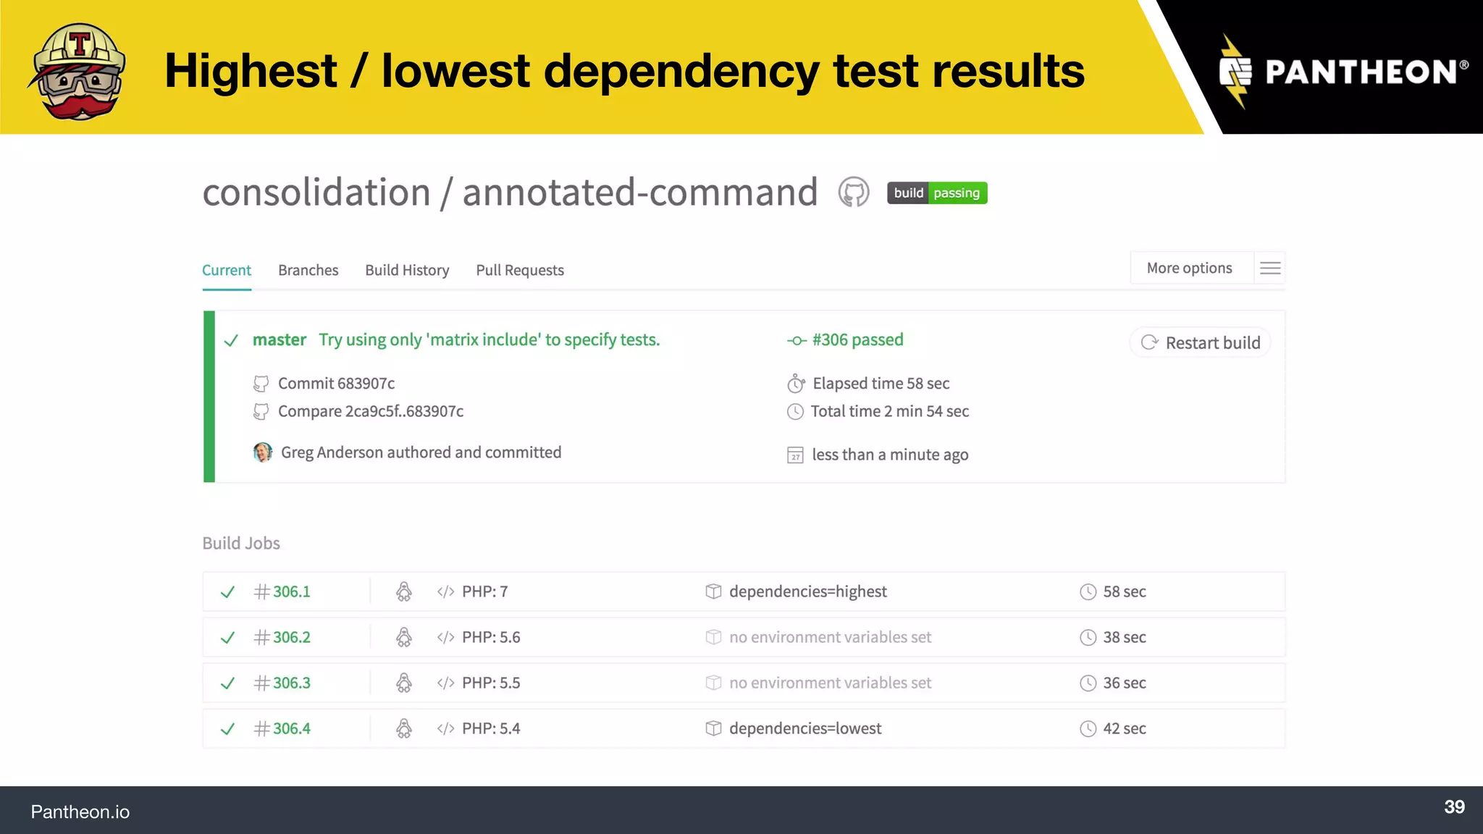Click the package icon beside dependencies=highest
Image resolution: width=1483 pixels, height=834 pixels.
tap(713, 591)
